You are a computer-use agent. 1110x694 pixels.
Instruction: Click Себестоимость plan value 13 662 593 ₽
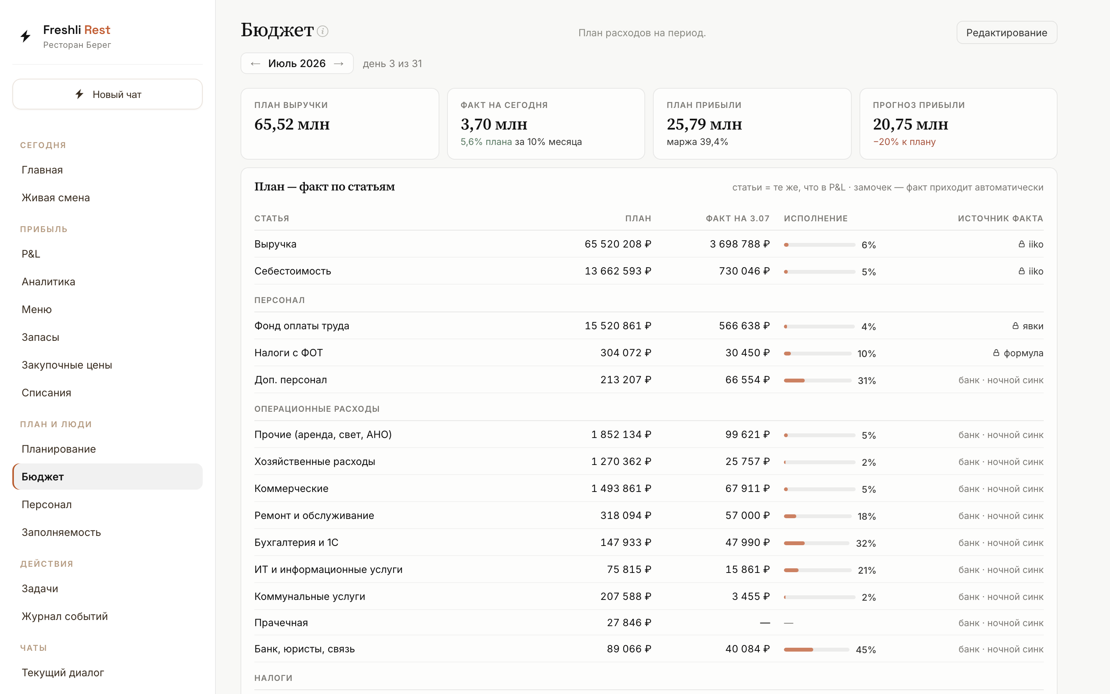618,271
